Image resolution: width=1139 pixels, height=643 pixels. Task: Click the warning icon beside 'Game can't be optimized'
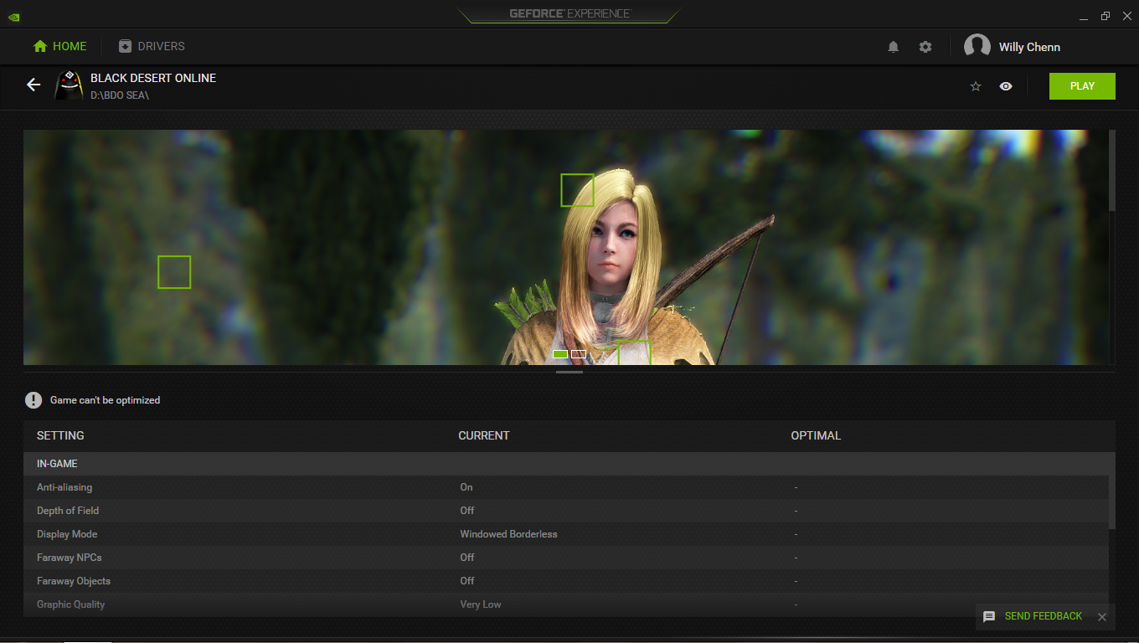pyautogui.click(x=33, y=399)
